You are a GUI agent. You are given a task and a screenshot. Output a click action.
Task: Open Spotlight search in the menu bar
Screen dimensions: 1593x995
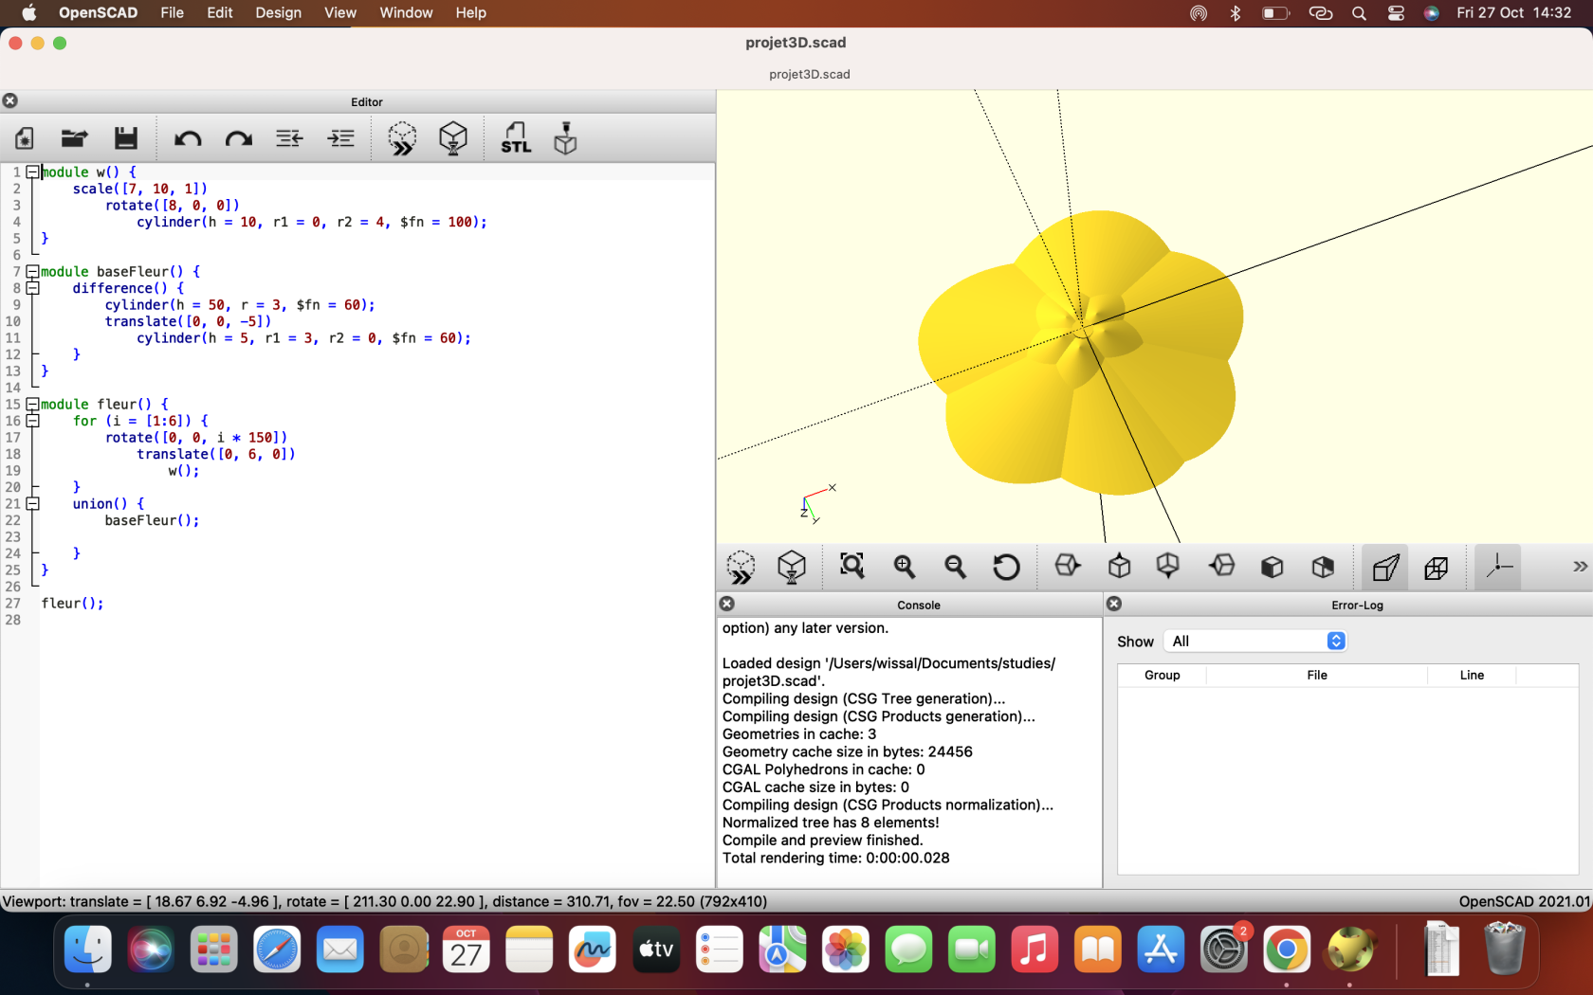point(1359,13)
